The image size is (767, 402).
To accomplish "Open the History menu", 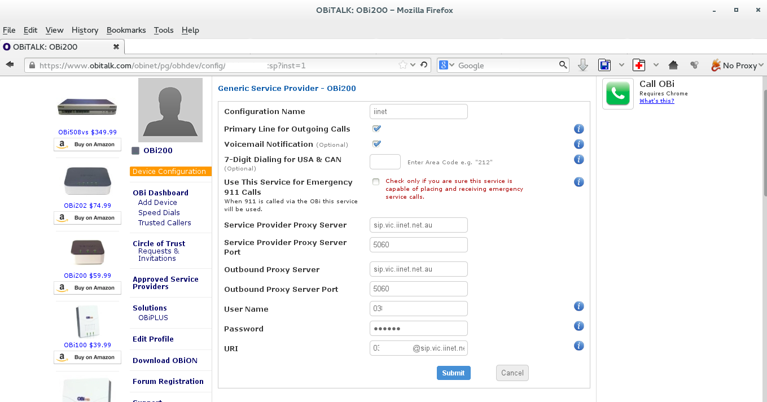I will (85, 30).
